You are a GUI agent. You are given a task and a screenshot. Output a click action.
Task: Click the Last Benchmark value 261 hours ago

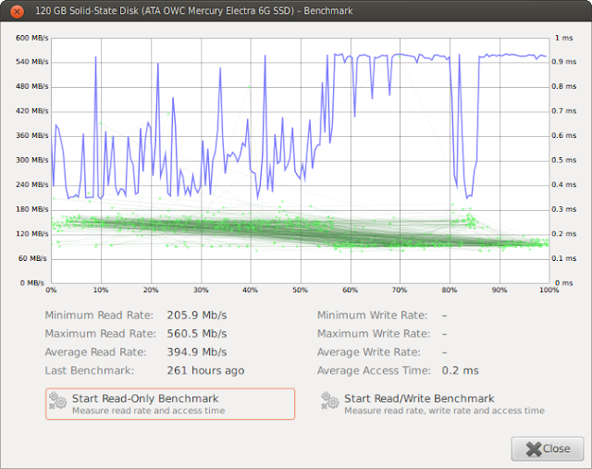[205, 371]
